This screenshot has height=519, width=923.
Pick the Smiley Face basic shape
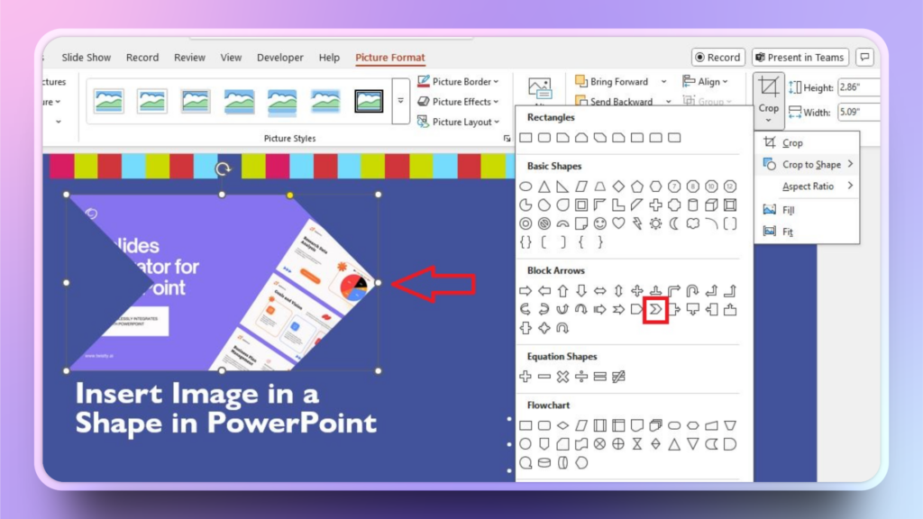pos(599,223)
